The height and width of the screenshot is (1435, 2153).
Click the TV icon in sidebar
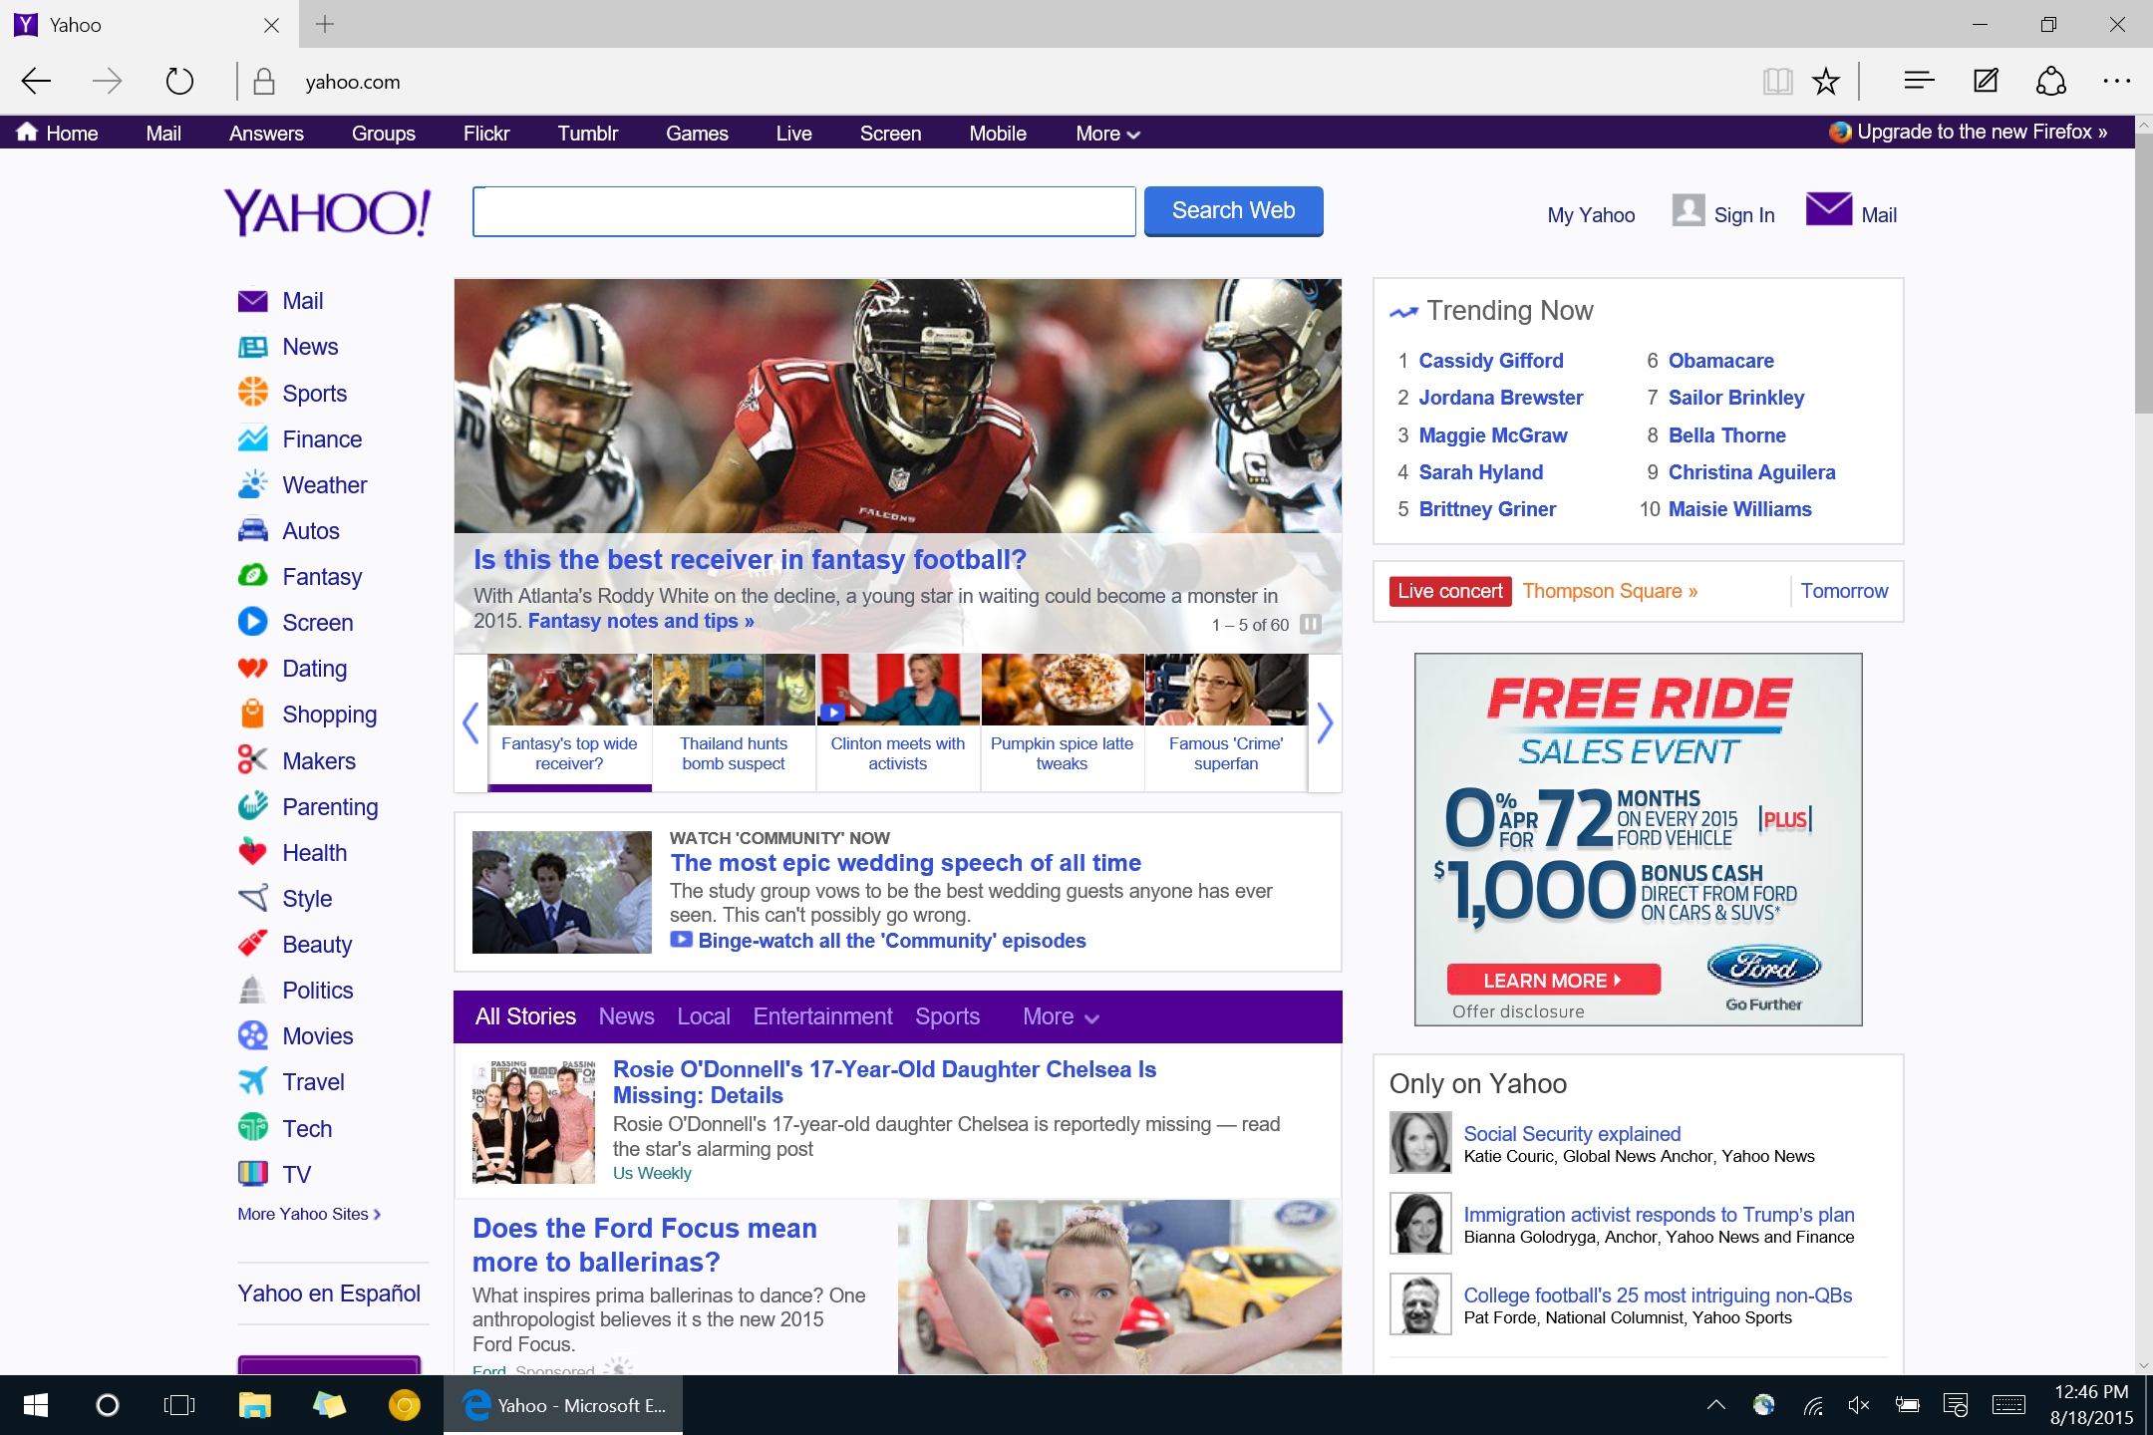click(253, 1173)
